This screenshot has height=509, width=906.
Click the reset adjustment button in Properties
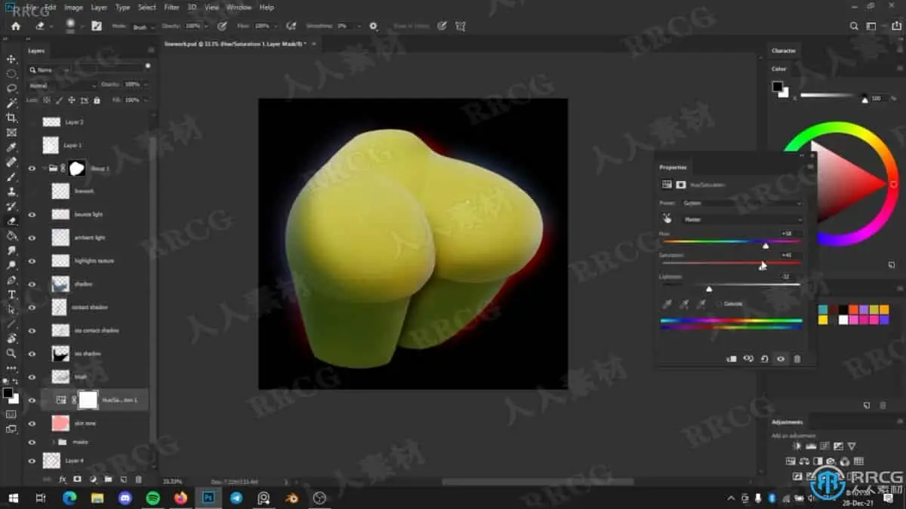pos(763,359)
